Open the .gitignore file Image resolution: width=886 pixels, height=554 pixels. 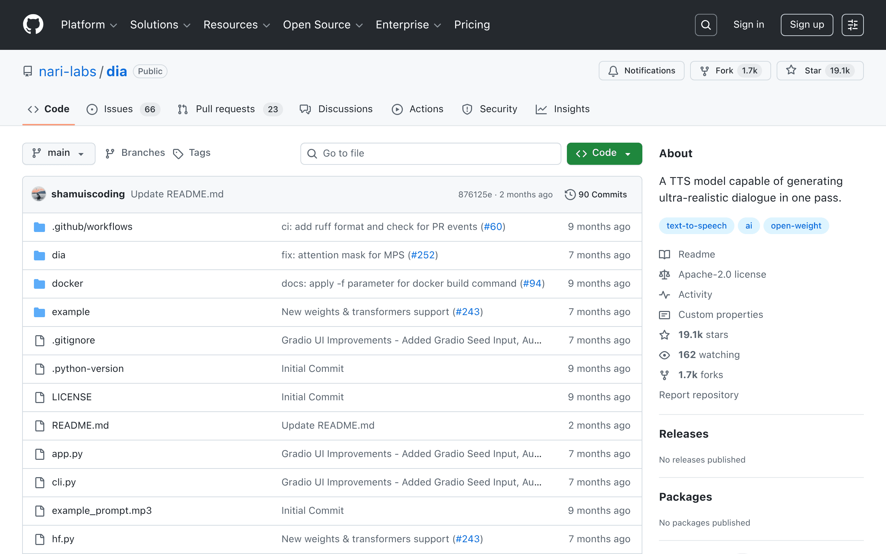(73, 340)
